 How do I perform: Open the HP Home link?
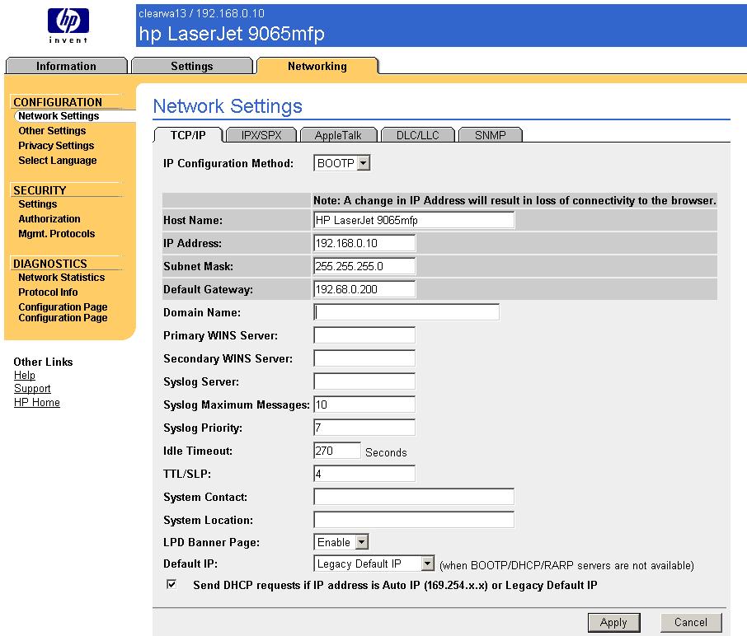click(x=36, y=402)
